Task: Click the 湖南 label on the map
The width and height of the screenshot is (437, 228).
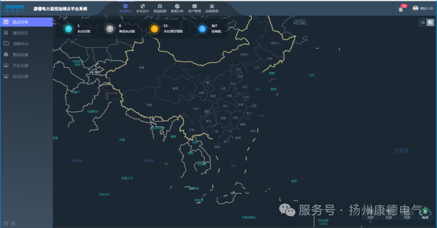Action: tap(223, 118)
